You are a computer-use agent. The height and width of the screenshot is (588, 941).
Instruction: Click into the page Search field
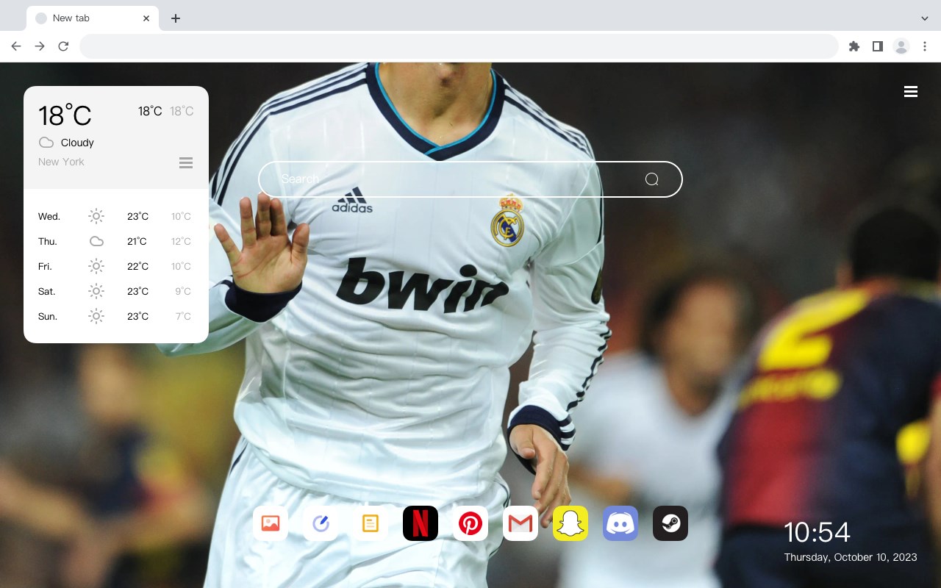coord(470,179)
